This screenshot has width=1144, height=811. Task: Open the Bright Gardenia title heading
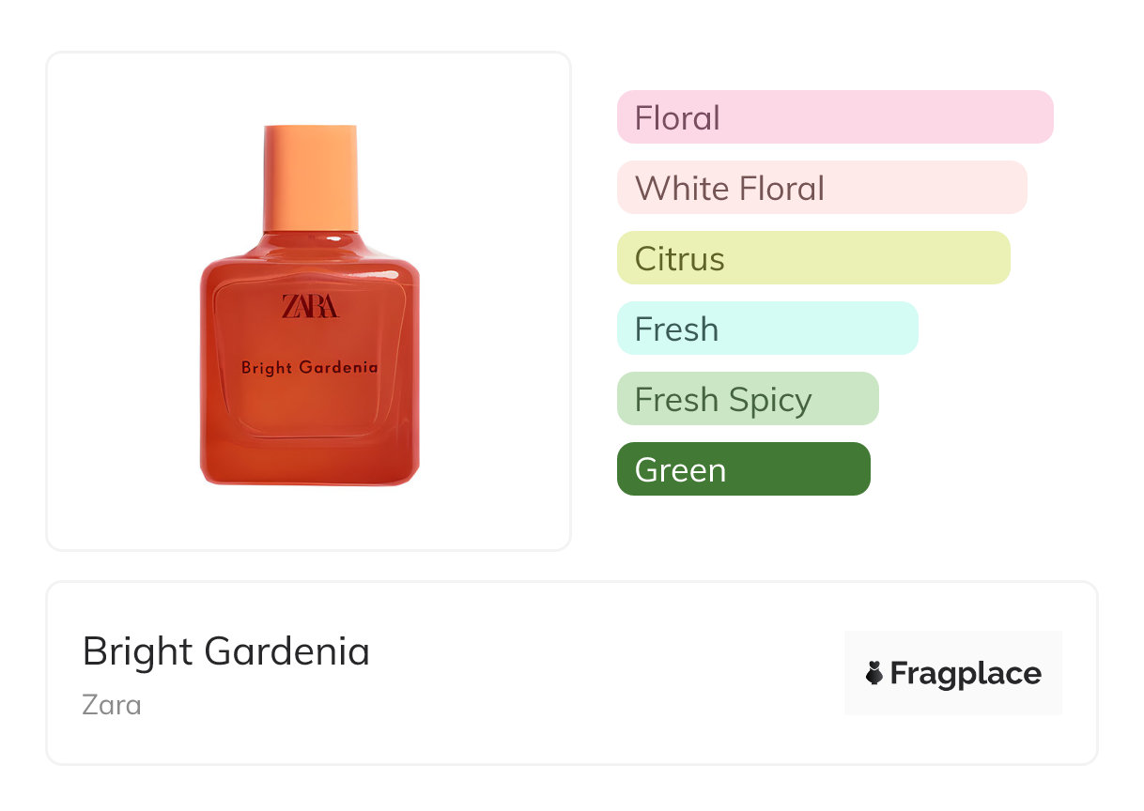225,651
